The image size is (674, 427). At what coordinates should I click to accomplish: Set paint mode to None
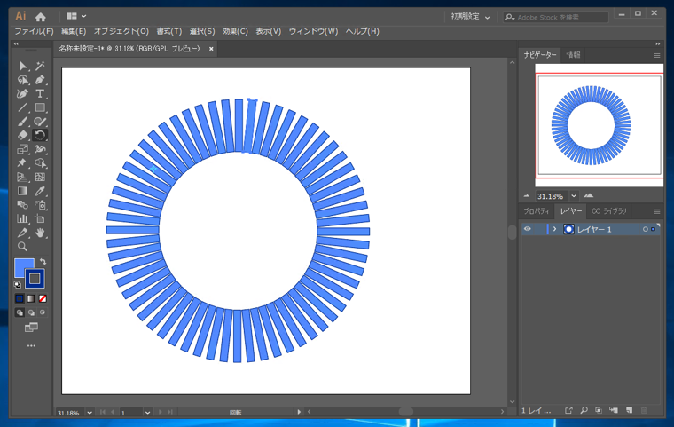click(x=42, y=298)
